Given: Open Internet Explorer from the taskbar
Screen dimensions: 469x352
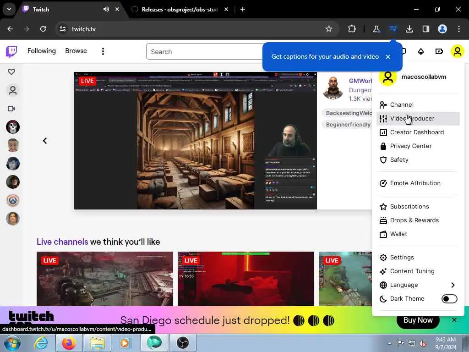Looking at the screenshot, I should pos(41,343).
